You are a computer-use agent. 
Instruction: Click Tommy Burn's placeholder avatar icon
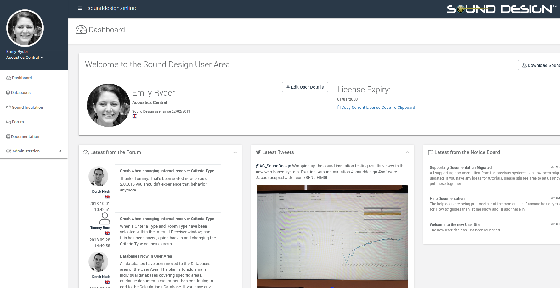[105, 218]
